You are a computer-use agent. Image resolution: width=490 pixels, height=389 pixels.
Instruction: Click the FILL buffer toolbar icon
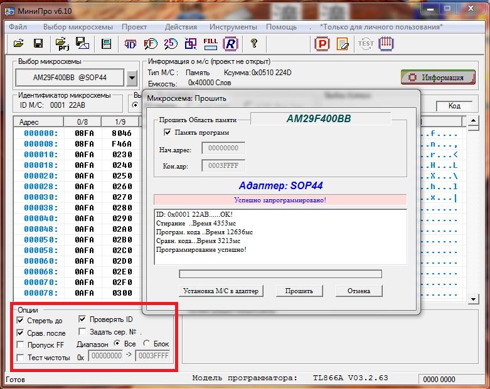coord(210,43)
